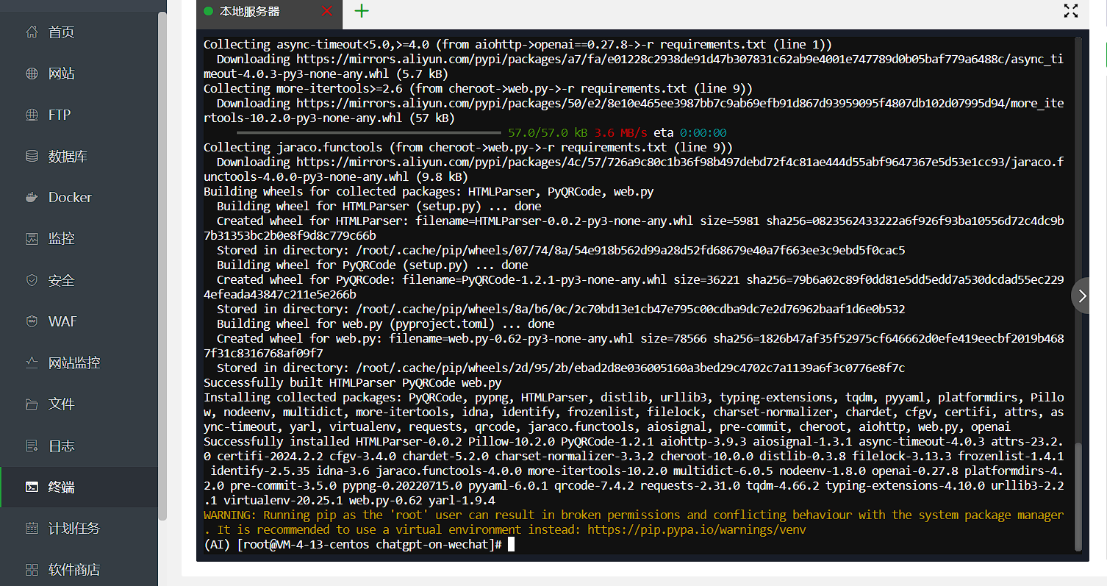Open 文件 menu item

(x=79, y=404)
